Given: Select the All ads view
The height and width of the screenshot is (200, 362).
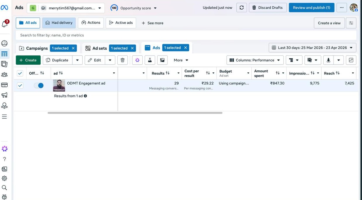Looking at the screenshot, I should coord(28,23).
